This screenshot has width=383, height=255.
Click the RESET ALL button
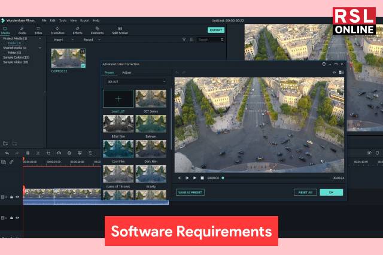(305, 193)
